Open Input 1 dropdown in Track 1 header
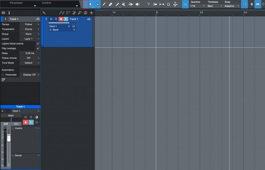The width and height of the screenshot is (265, 170). [x=60, y=26]
